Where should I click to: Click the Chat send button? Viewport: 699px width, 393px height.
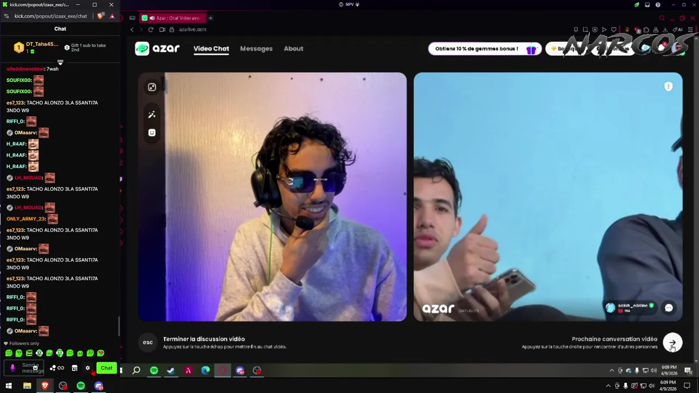[x=106, y=368]
